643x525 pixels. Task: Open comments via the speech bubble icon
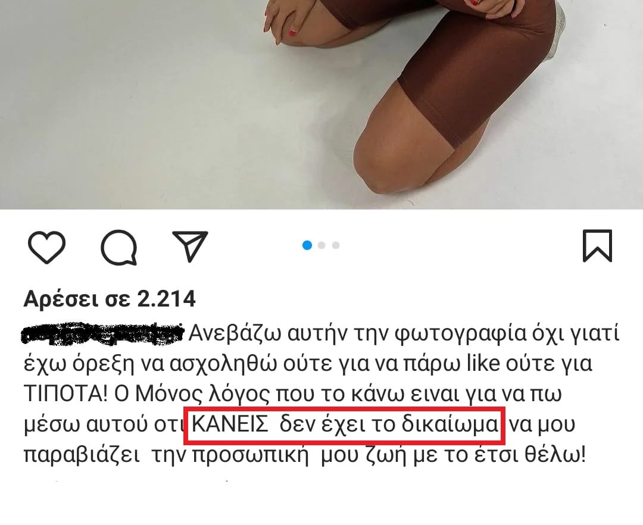coord(118,247)
